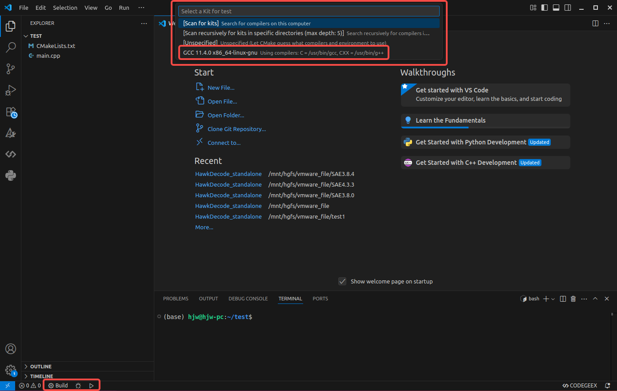Open the Go menu
The image size is (617, 391).
(x=108, y=8)
